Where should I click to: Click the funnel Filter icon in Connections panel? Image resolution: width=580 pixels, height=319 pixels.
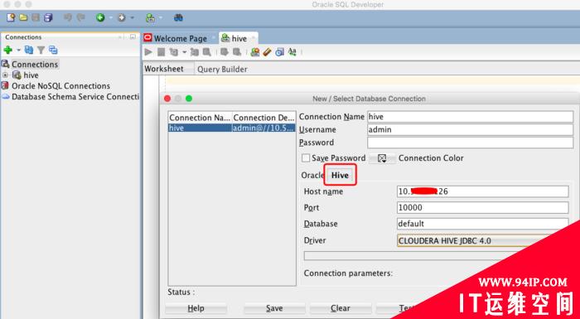click(41, 50)
